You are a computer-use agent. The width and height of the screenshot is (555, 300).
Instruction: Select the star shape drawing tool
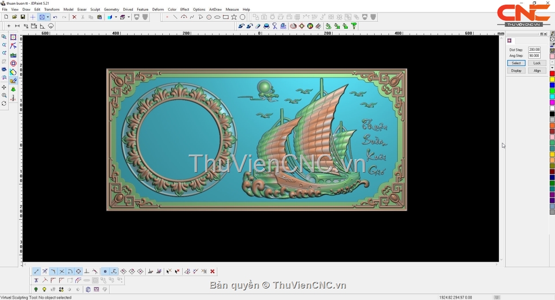[234, 17]
